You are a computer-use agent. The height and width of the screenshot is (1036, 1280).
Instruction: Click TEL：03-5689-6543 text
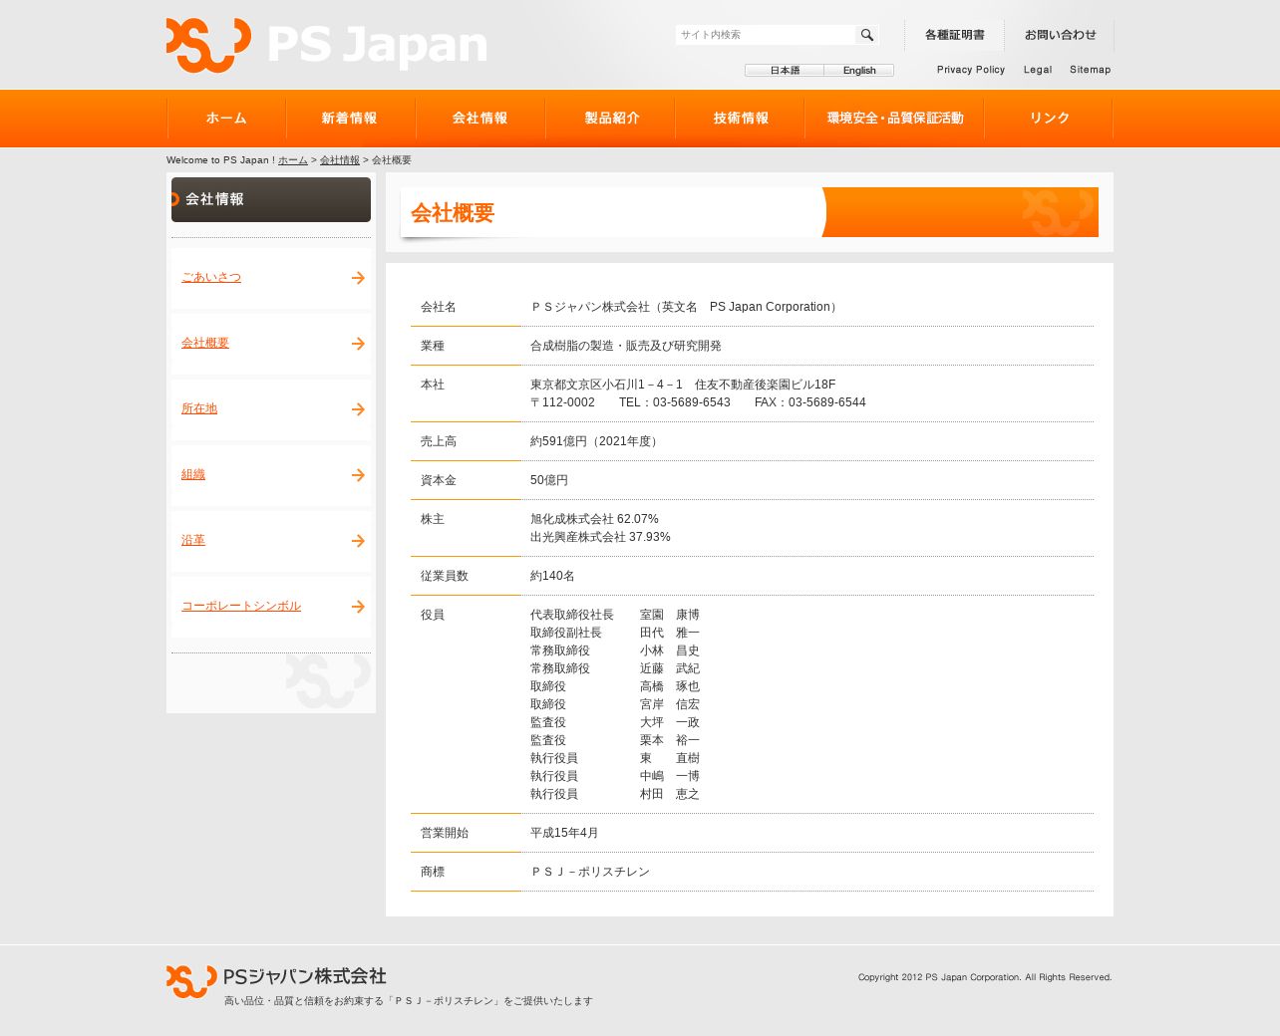[675, 402]
